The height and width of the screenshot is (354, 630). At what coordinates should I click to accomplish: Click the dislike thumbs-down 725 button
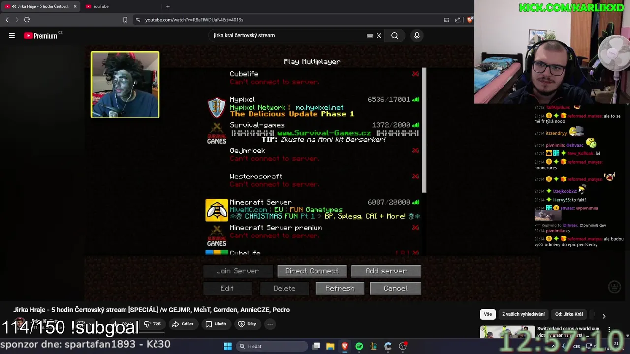coord(152,324)
